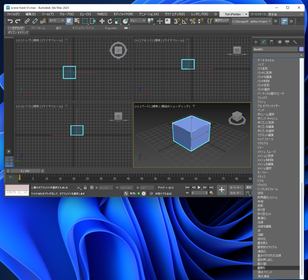The image size is (308, 280).
Task: Click the frame 50 mark on the timeline
Action: pos(155,178)
